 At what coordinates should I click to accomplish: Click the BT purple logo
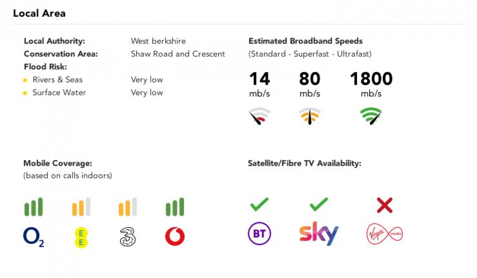(x=259, y=234)
